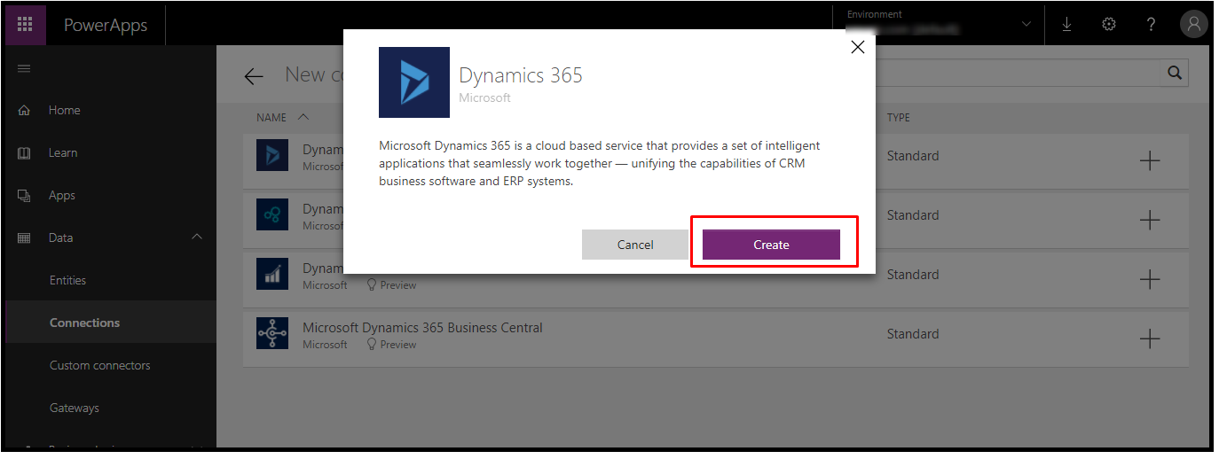Viewport: 1219px width, 459px height.
Task: Add Microsoft Dynamics 365 Business Central connection
Action: [1149, 338]
